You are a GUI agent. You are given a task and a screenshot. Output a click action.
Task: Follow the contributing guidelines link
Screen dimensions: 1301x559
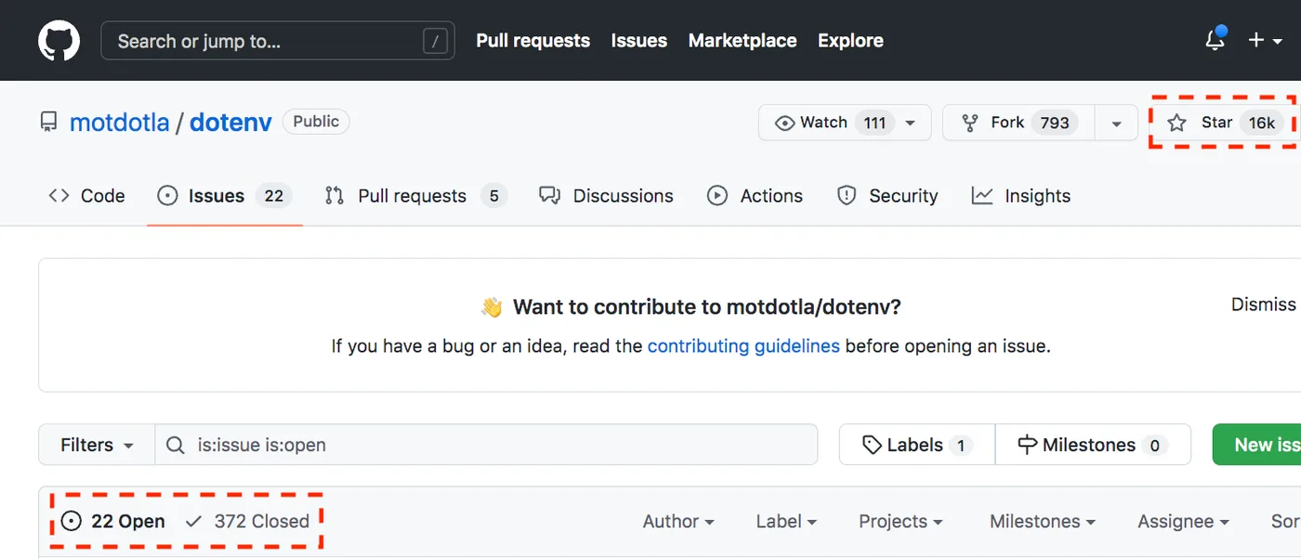(x=743, y=346)
